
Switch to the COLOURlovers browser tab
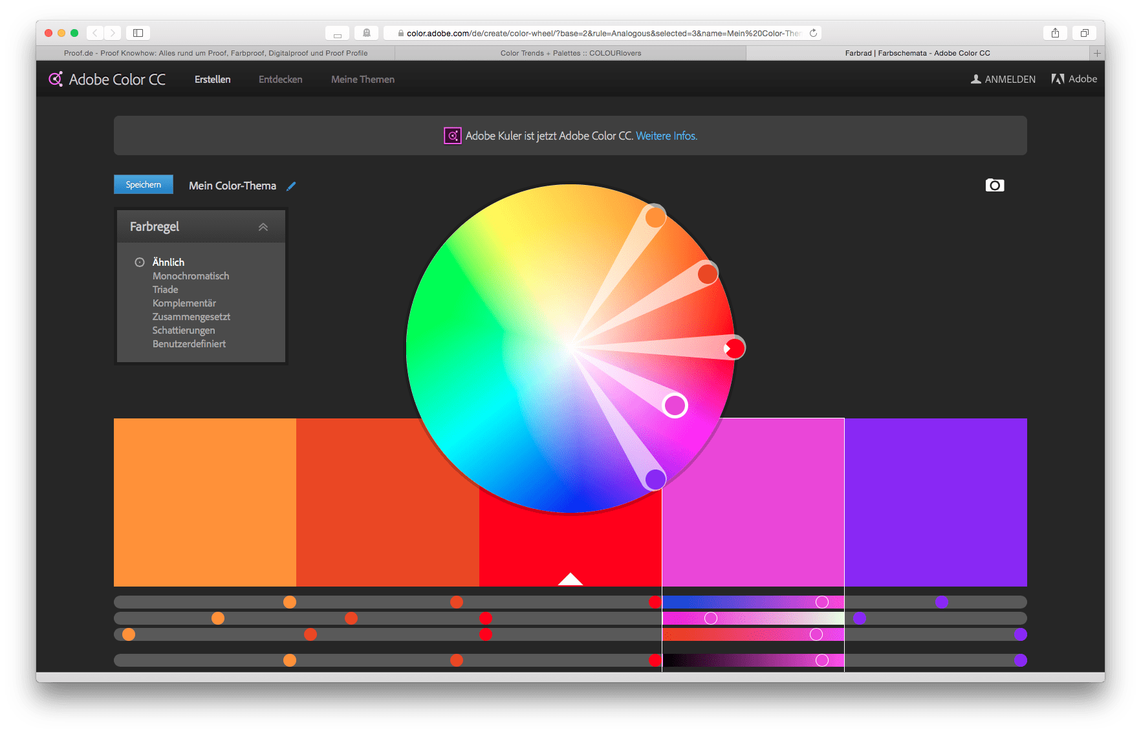point(570,53)
